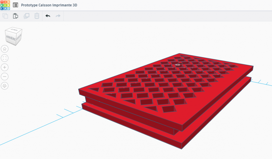272x159 pixels.
Task: Go to Home view
Action: 5,49
